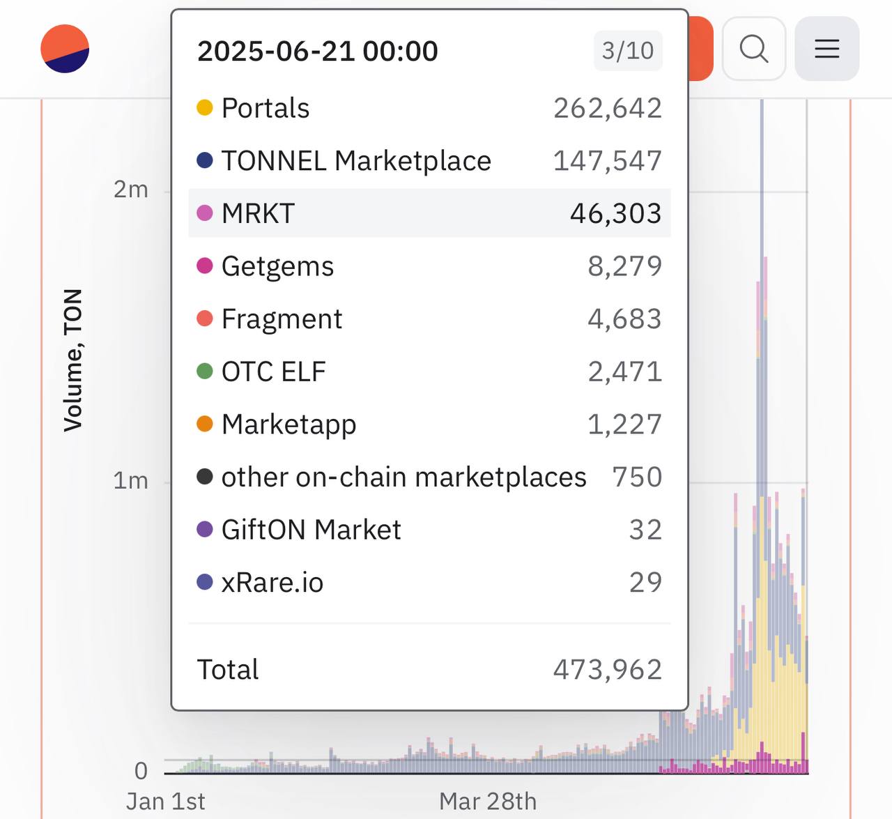Viewport: 892px width, 819px height.
Task: Click the Jan 1st x-axis label
Action: tap(166, 801)
